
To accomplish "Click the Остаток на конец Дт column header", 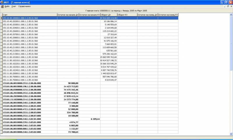I will pos(148,15).
